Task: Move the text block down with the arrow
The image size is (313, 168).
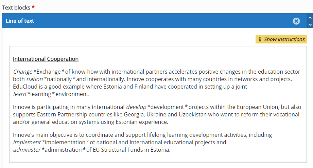Action: (x=310, y=25)
